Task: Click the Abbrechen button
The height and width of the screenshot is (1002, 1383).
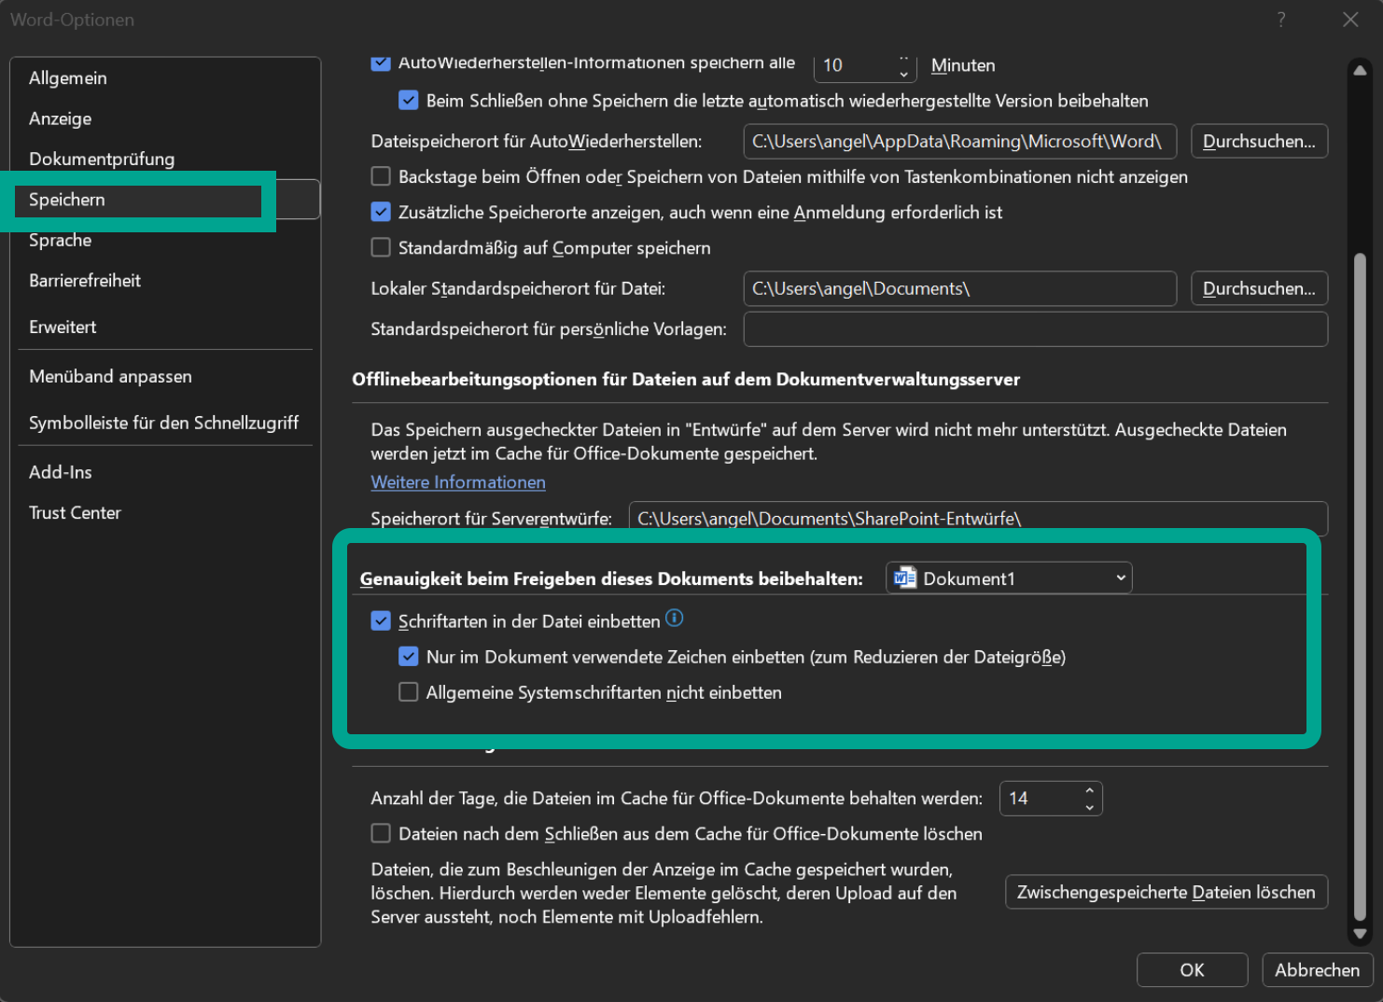Action: (x=1317, y=970)
